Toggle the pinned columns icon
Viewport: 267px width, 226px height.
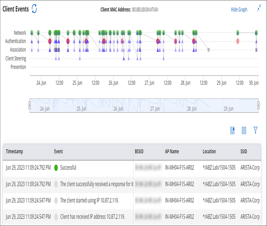pos(232,130)
